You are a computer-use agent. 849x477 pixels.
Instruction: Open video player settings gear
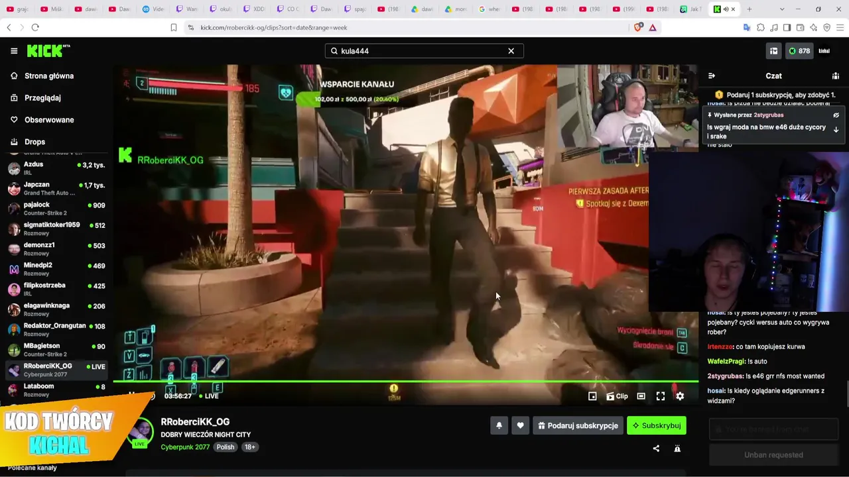pyautogui.click(x=680, y=396)
